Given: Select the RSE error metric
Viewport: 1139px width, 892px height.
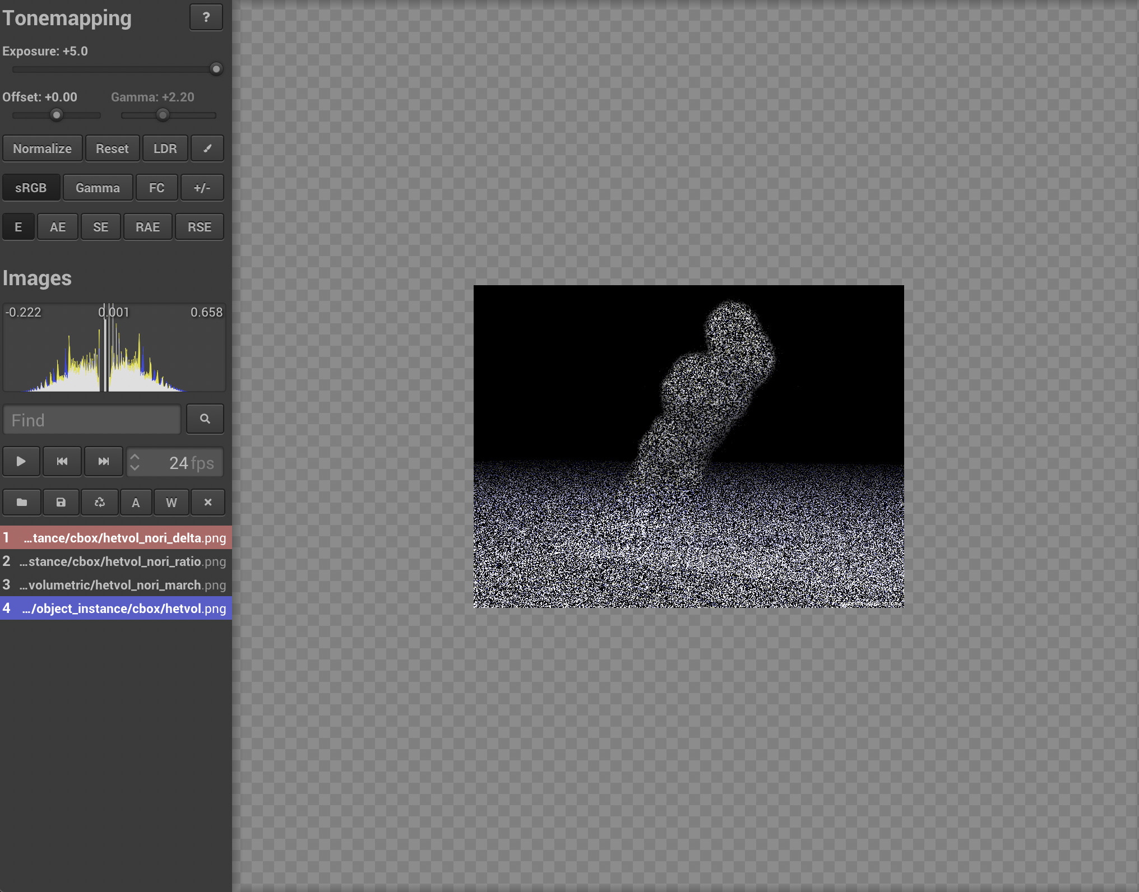Looking at the screenshot, I should tap(200, 227).
